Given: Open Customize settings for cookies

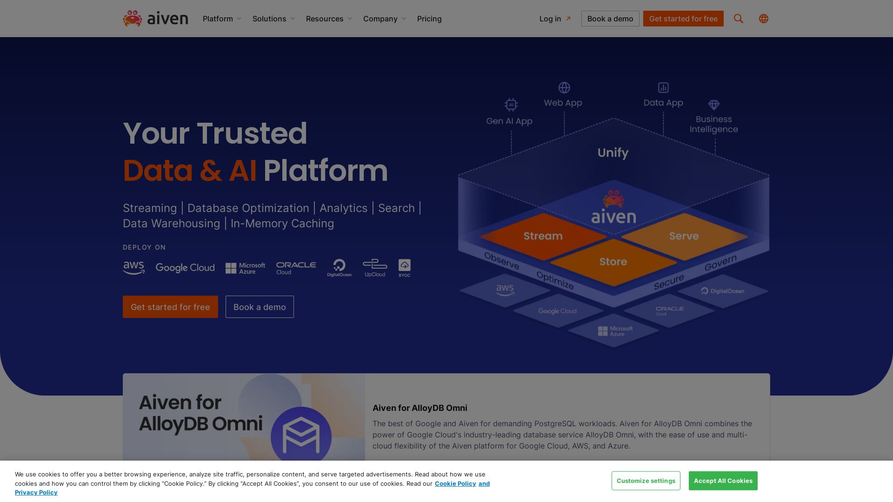Looking at the screenshot, I should (x=646, y=481).
